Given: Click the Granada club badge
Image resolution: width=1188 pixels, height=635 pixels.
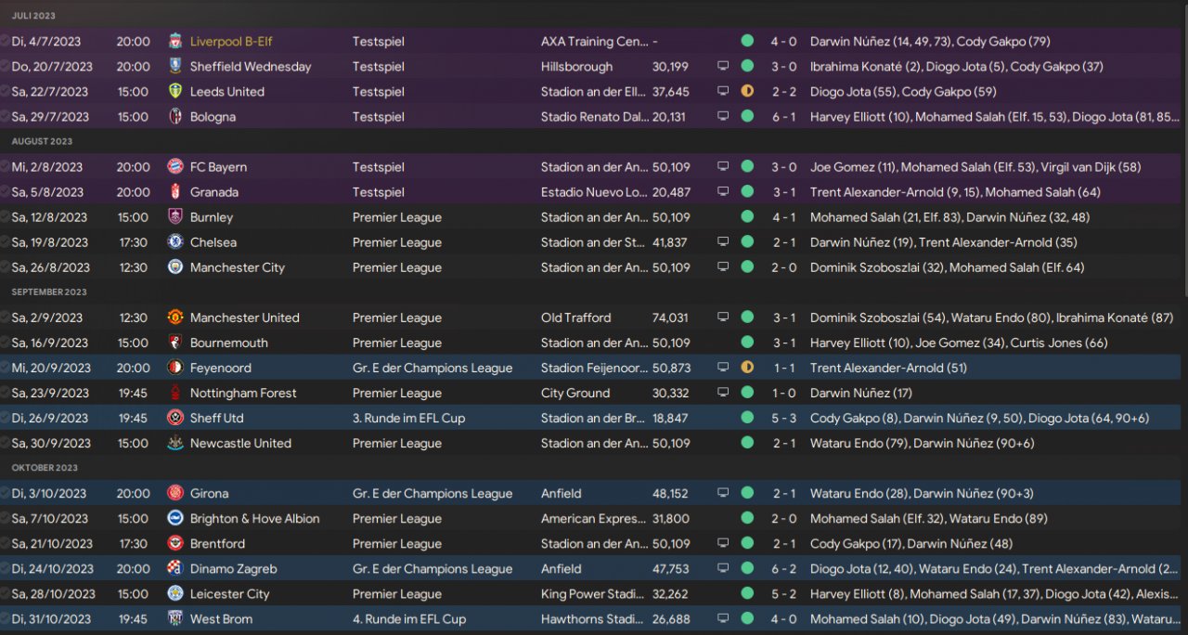Looking at the screenshot, I should 175,192.
